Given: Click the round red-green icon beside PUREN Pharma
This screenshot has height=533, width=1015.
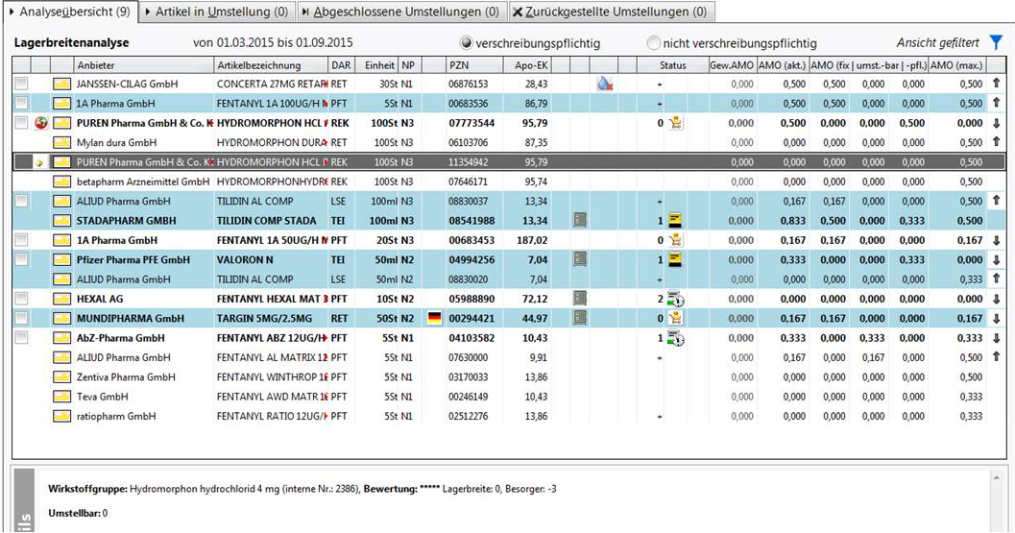Looking at the screenshot, I should click(40, 123).
